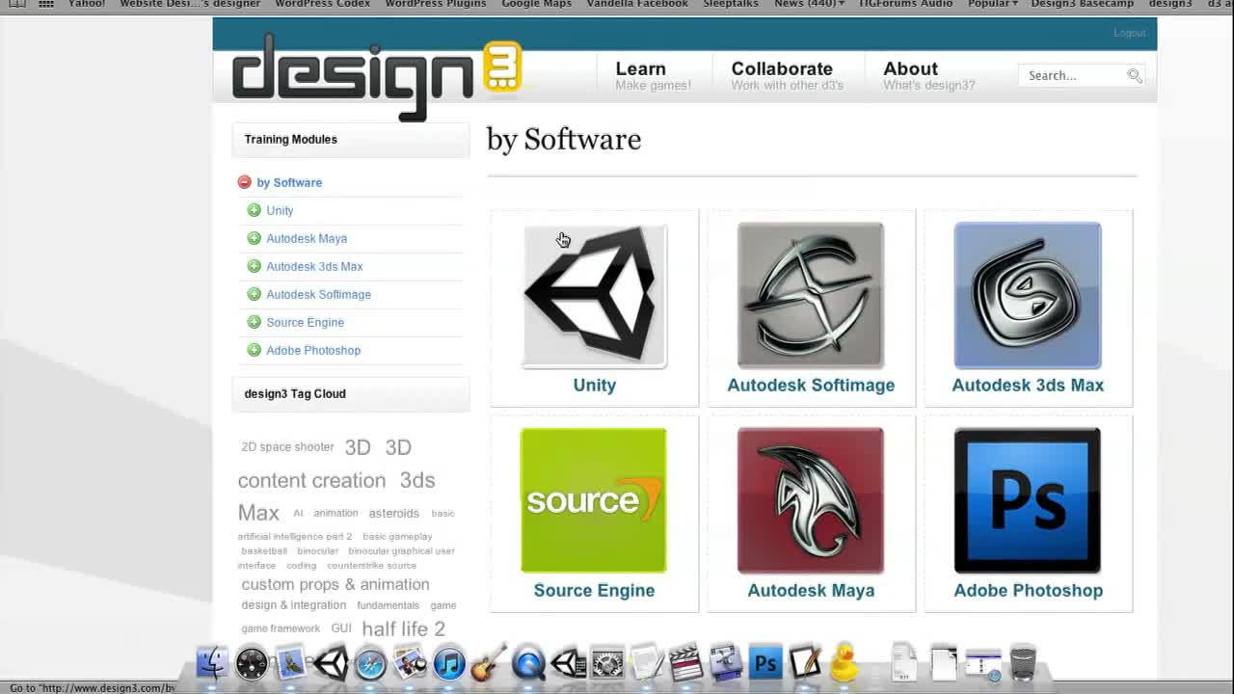Launch Adobe Photoshop from the Dock
Screen dimensions: 1234x694
(x=765, y=663)
